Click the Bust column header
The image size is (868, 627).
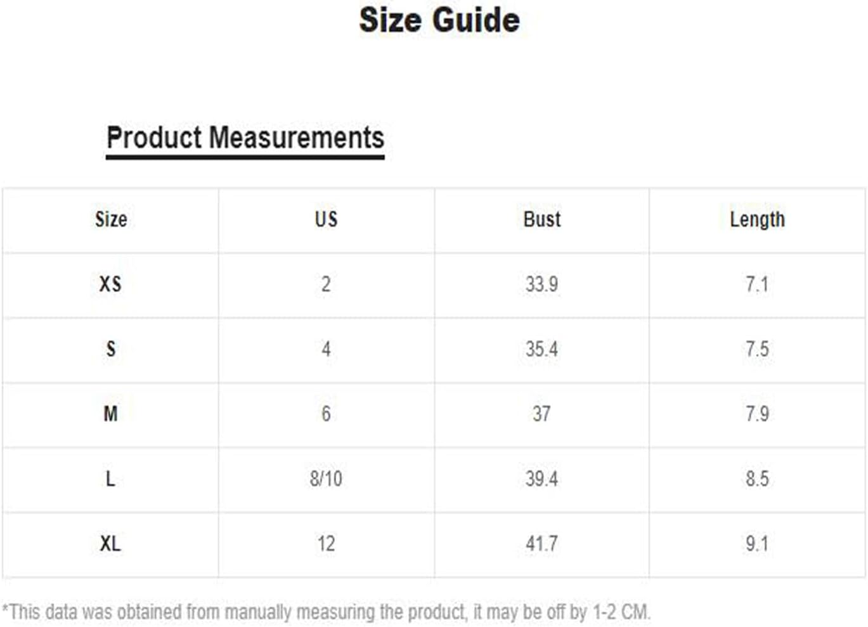click(x=541, y=220)
